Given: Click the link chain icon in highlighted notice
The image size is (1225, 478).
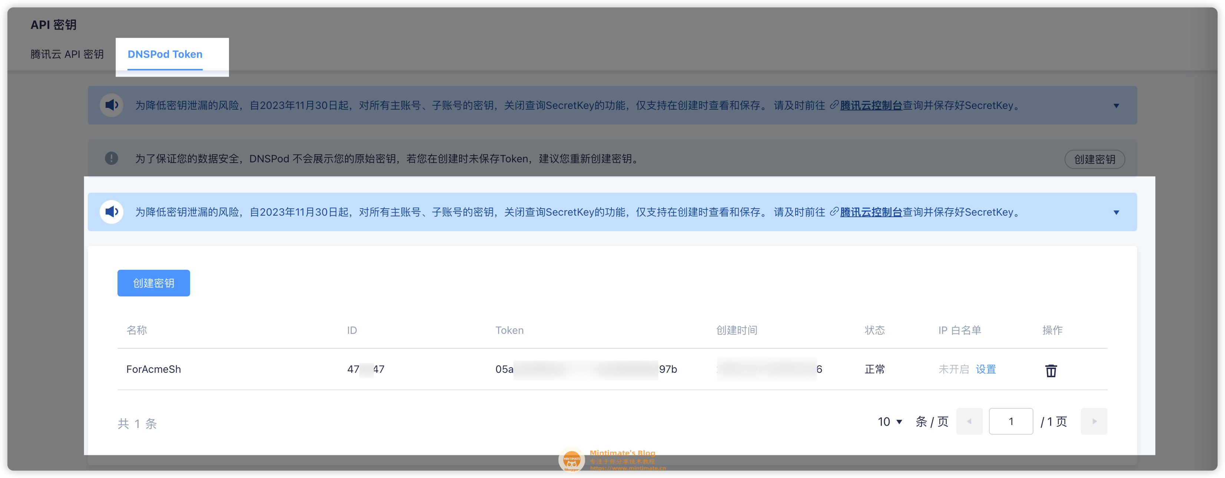Looking at the screenshot, I should (x=834, y=212).
